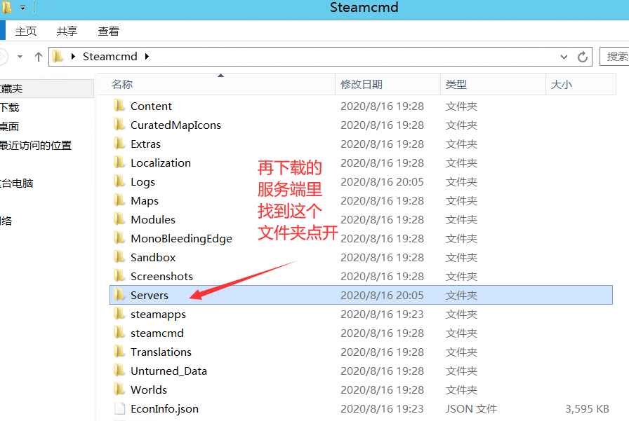This screenshot has height=421, width=629.
Task: Click the address bar folder icon
Action: point(58,57)
